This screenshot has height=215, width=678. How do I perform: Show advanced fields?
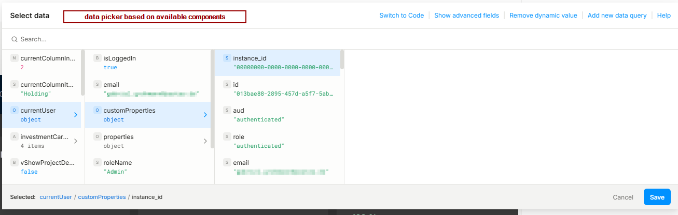coord(466,16)
